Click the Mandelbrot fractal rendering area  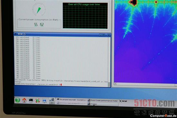145,42
